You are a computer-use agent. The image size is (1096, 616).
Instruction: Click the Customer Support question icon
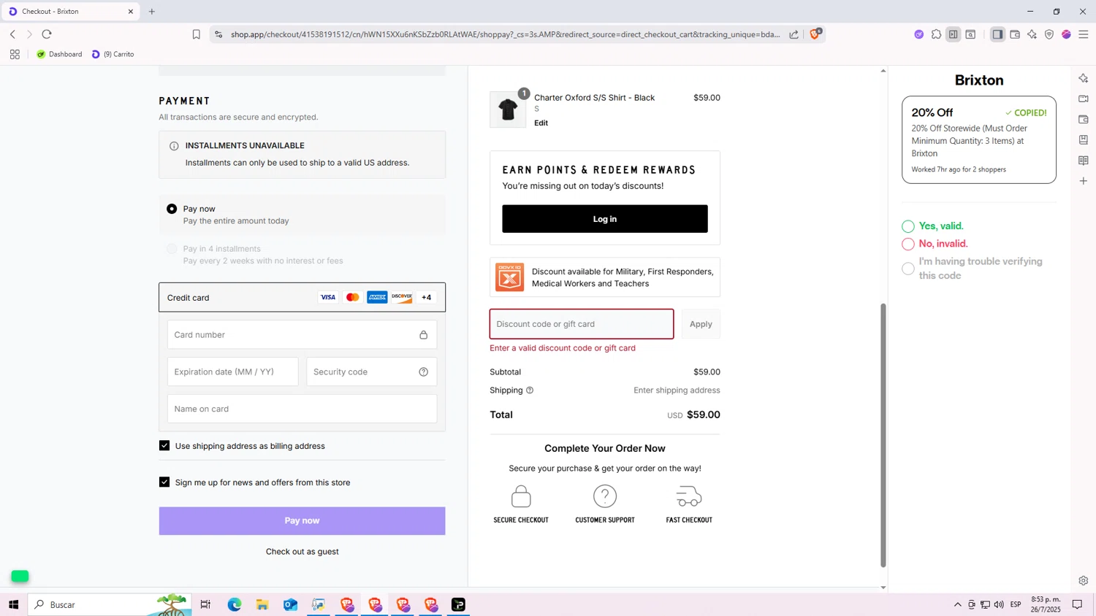(605, 496)
